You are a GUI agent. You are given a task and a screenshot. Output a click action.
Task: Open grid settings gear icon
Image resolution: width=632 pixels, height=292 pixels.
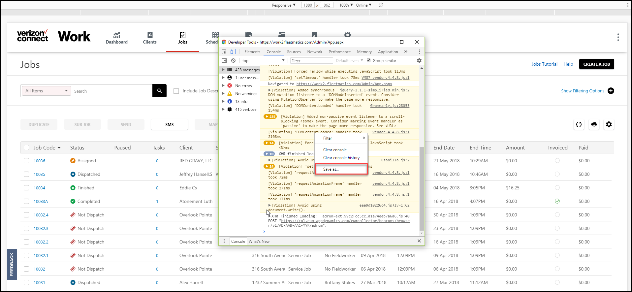tap(609, 124)
